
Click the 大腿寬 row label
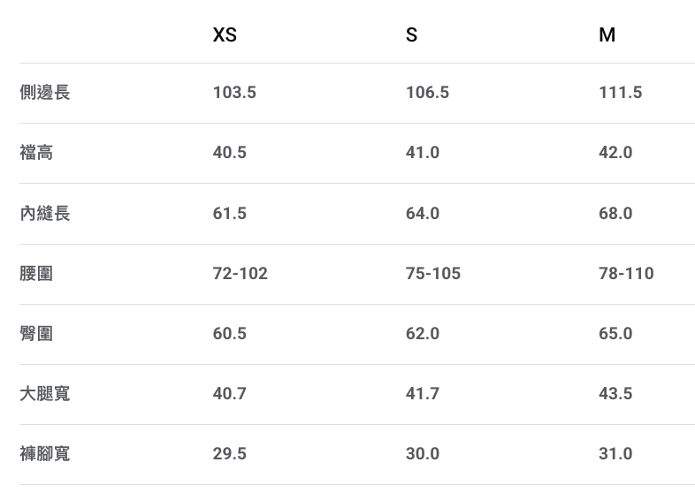(45, 393)
